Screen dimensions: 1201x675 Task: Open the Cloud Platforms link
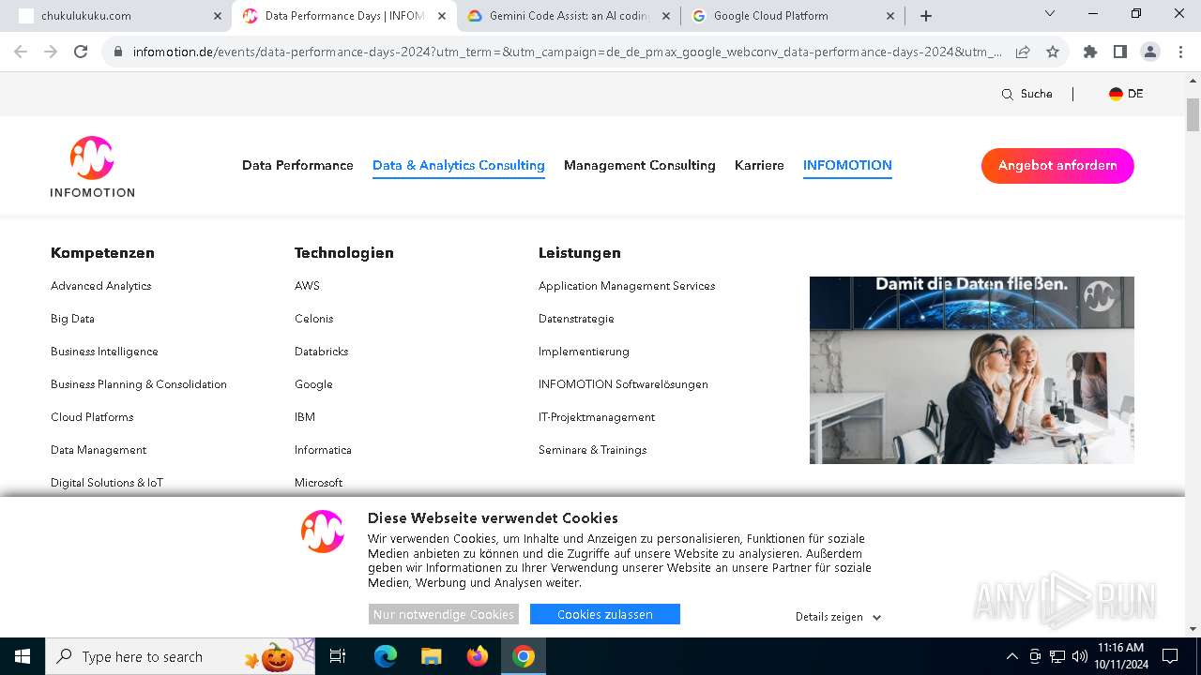click(x=92, y=417)
